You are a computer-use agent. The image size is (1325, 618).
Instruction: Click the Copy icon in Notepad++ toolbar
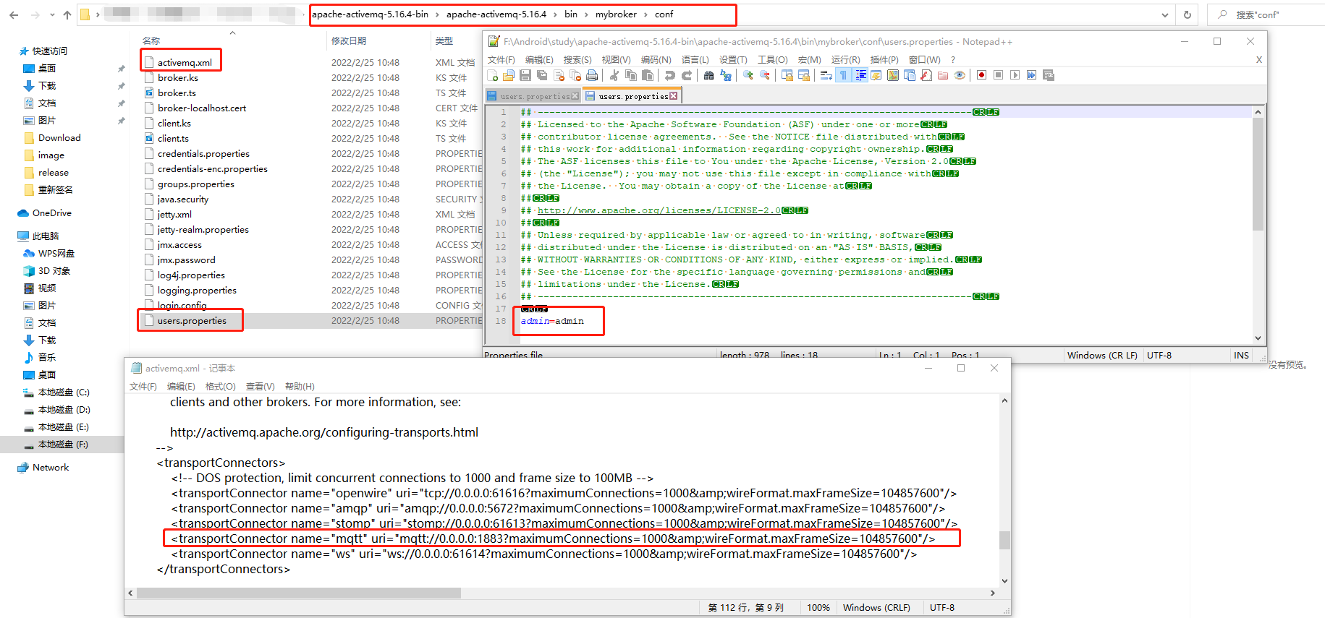pyautogui.click(x=630, y=75)
